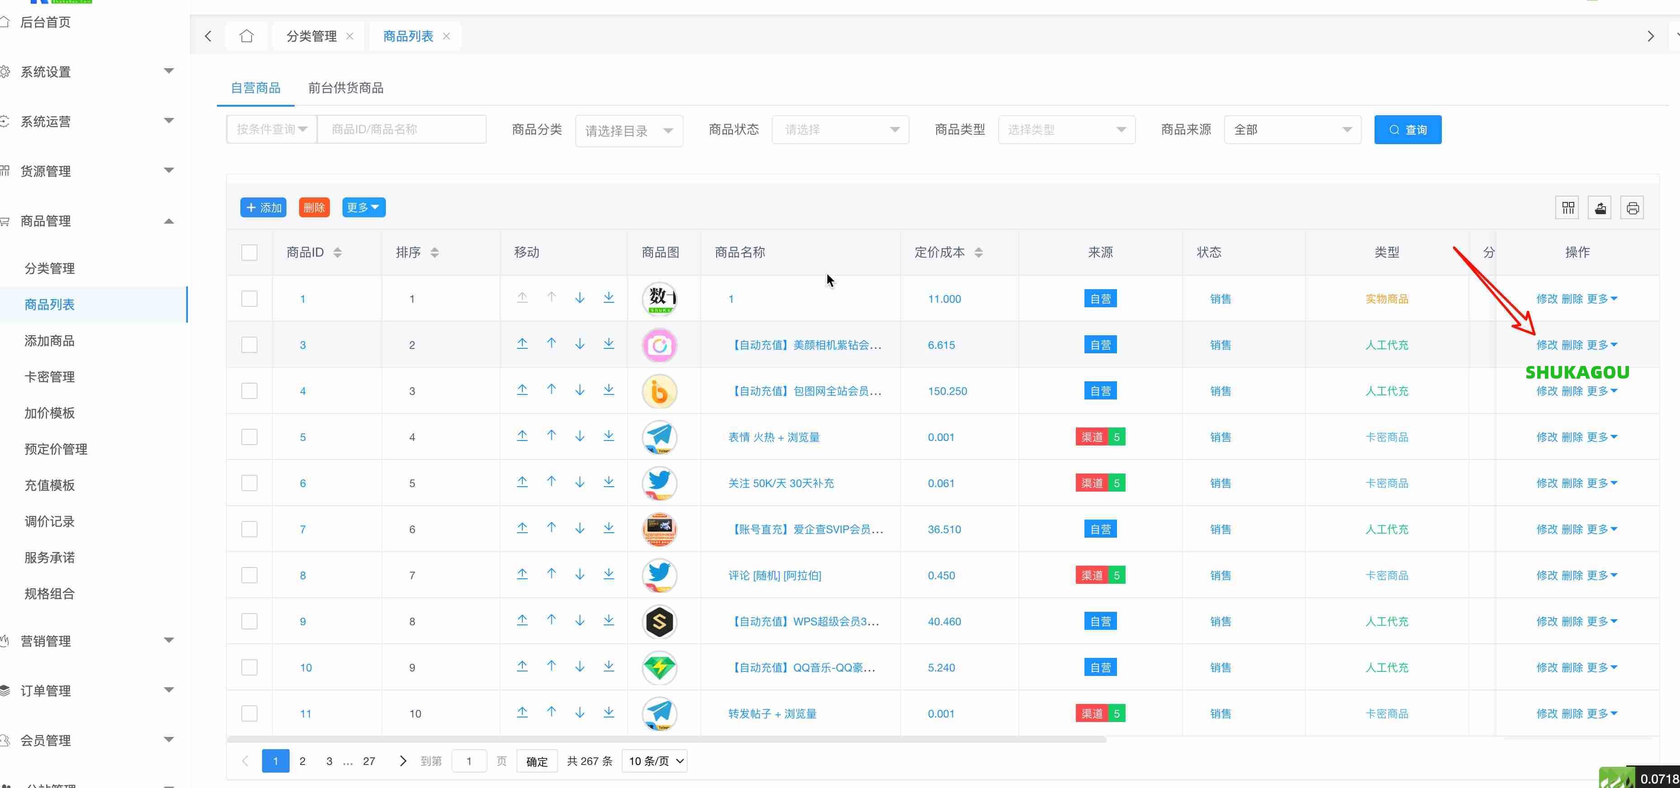Click the gear icon beside 系统设置
The width and height of the screenshot is (1680, 788).
coord(5,72)
